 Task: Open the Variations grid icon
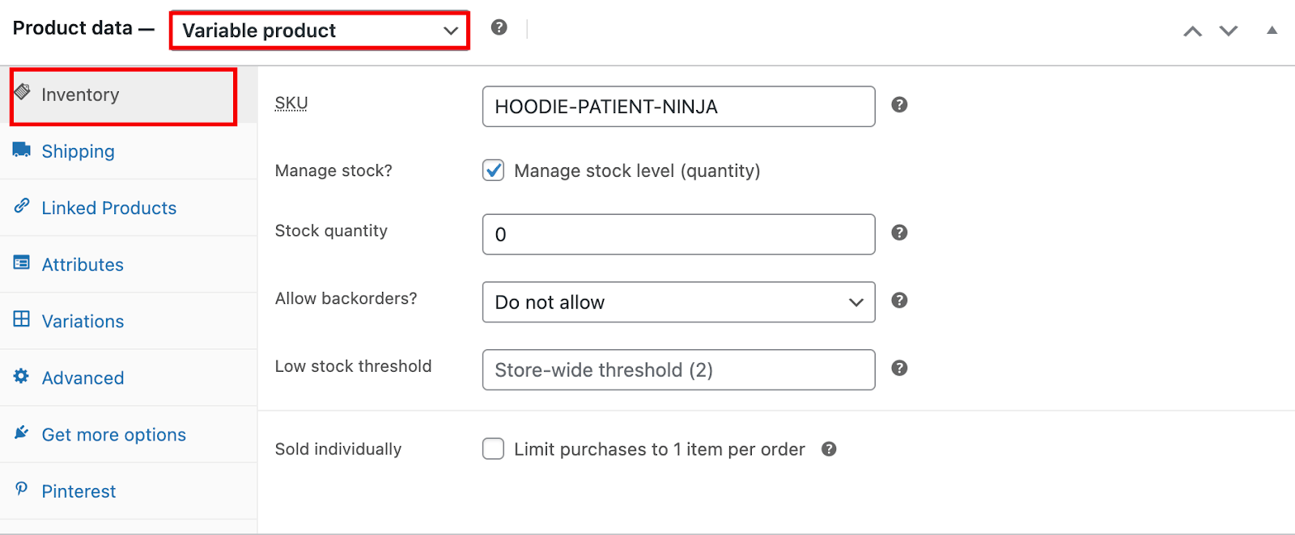(22, 321)
